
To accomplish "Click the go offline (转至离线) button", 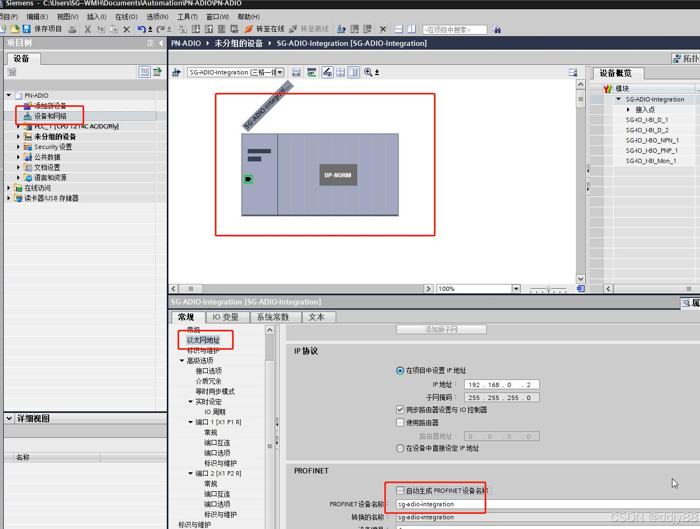I will 309,29.
